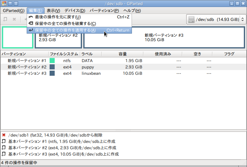Click the ext4 color swatch in linuxbean row
Screen dimensions: 247x167
click(52, 73)
